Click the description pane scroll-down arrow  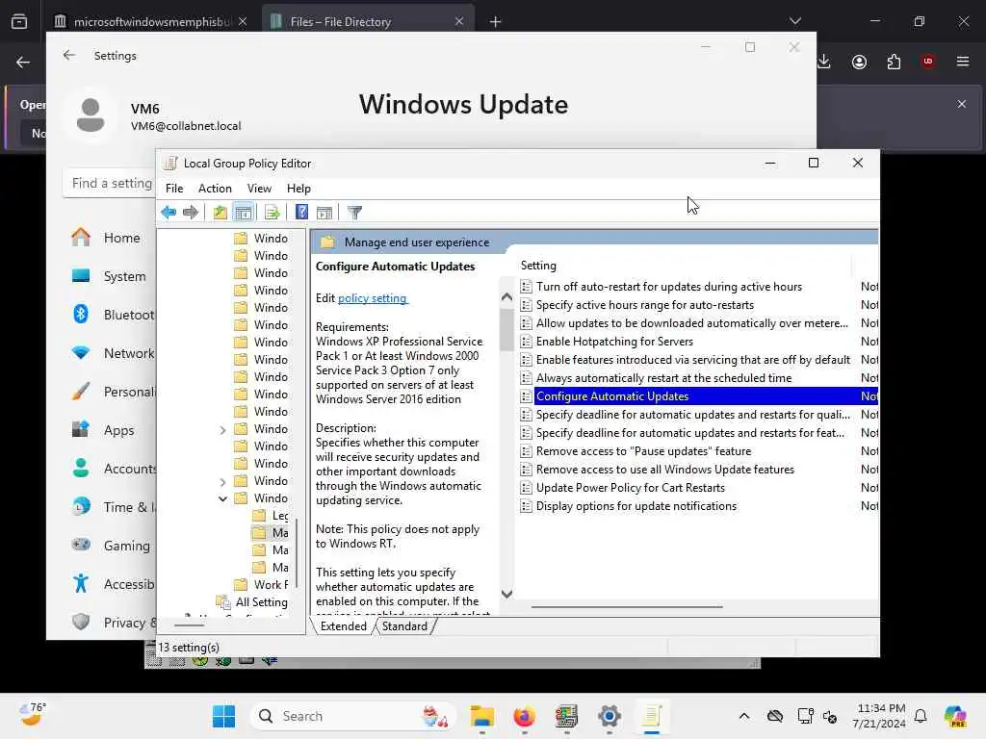pos(506,594)
